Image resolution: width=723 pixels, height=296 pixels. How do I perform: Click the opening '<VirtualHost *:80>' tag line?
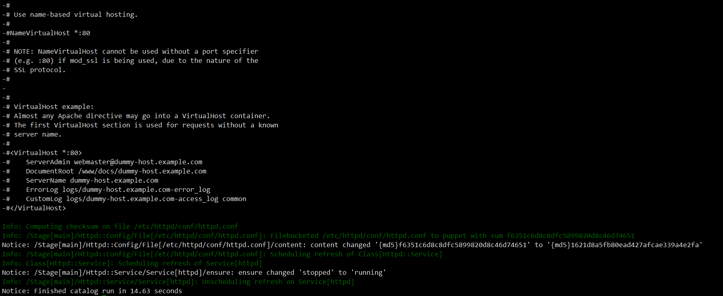[44, 153]
